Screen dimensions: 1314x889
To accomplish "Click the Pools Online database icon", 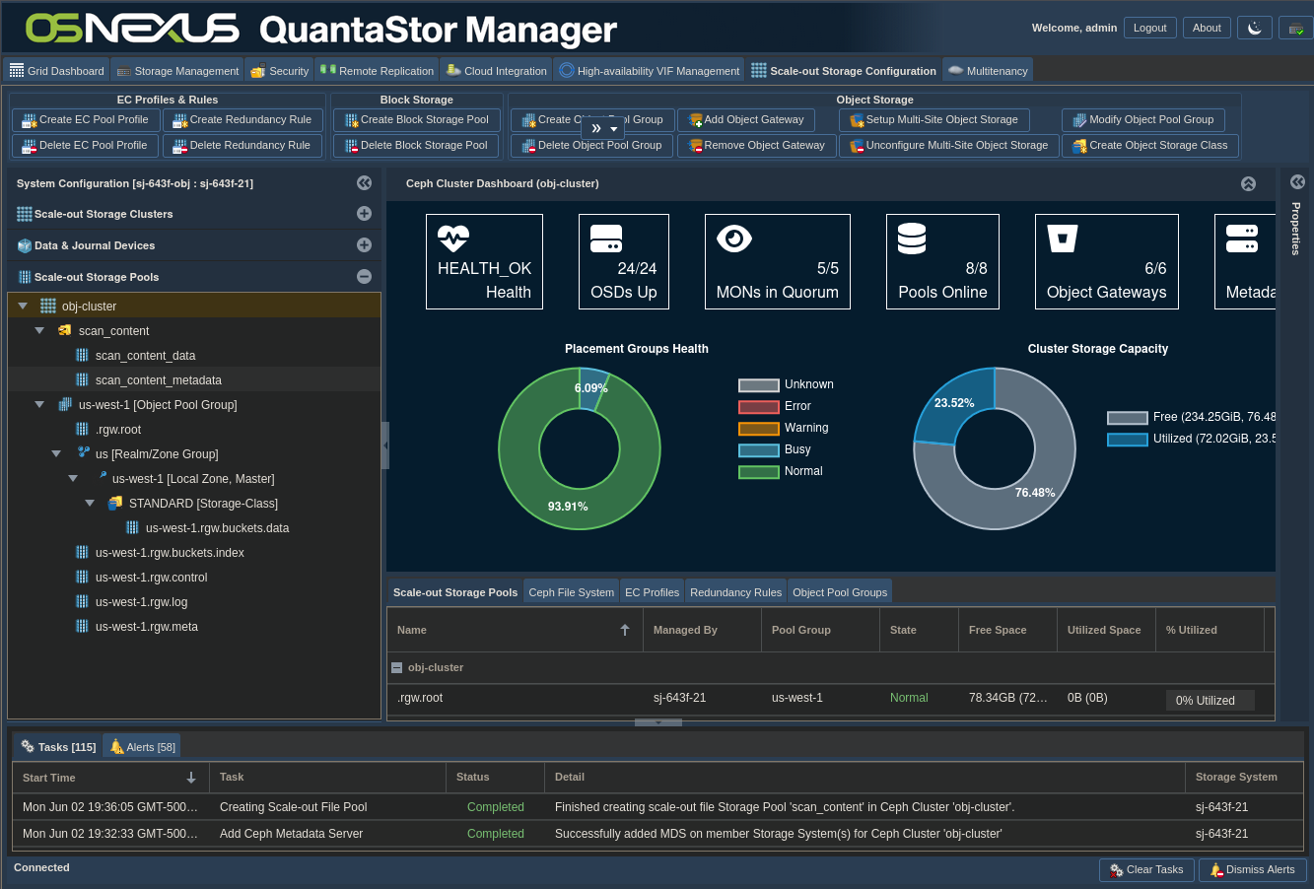I will (912, 238).
